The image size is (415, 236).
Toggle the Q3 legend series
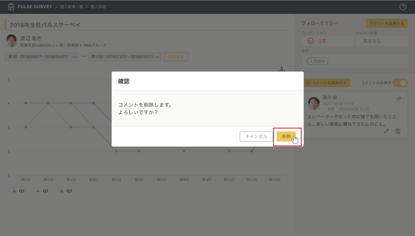pos(66,191)
